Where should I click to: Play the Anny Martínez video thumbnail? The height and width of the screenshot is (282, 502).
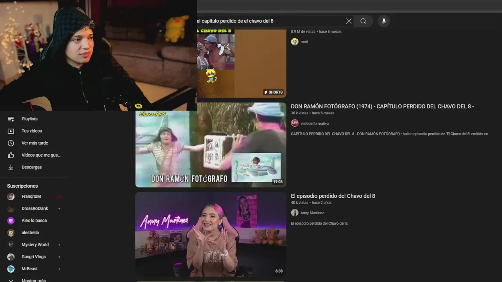(211, 234)
